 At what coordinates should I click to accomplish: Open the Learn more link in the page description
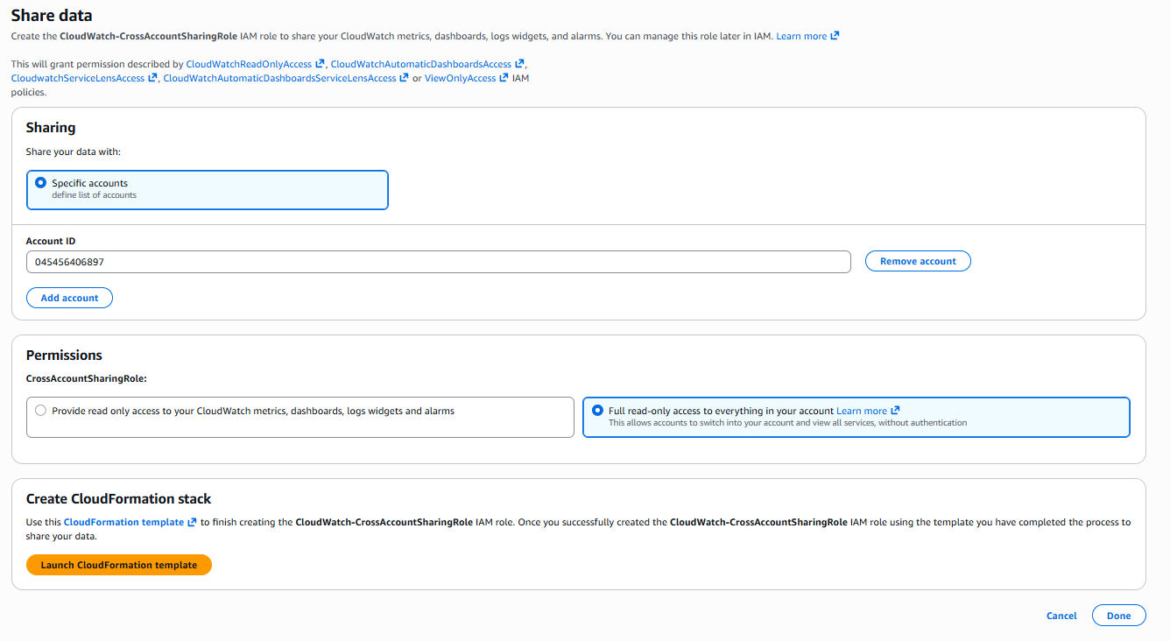click(807, 36)
